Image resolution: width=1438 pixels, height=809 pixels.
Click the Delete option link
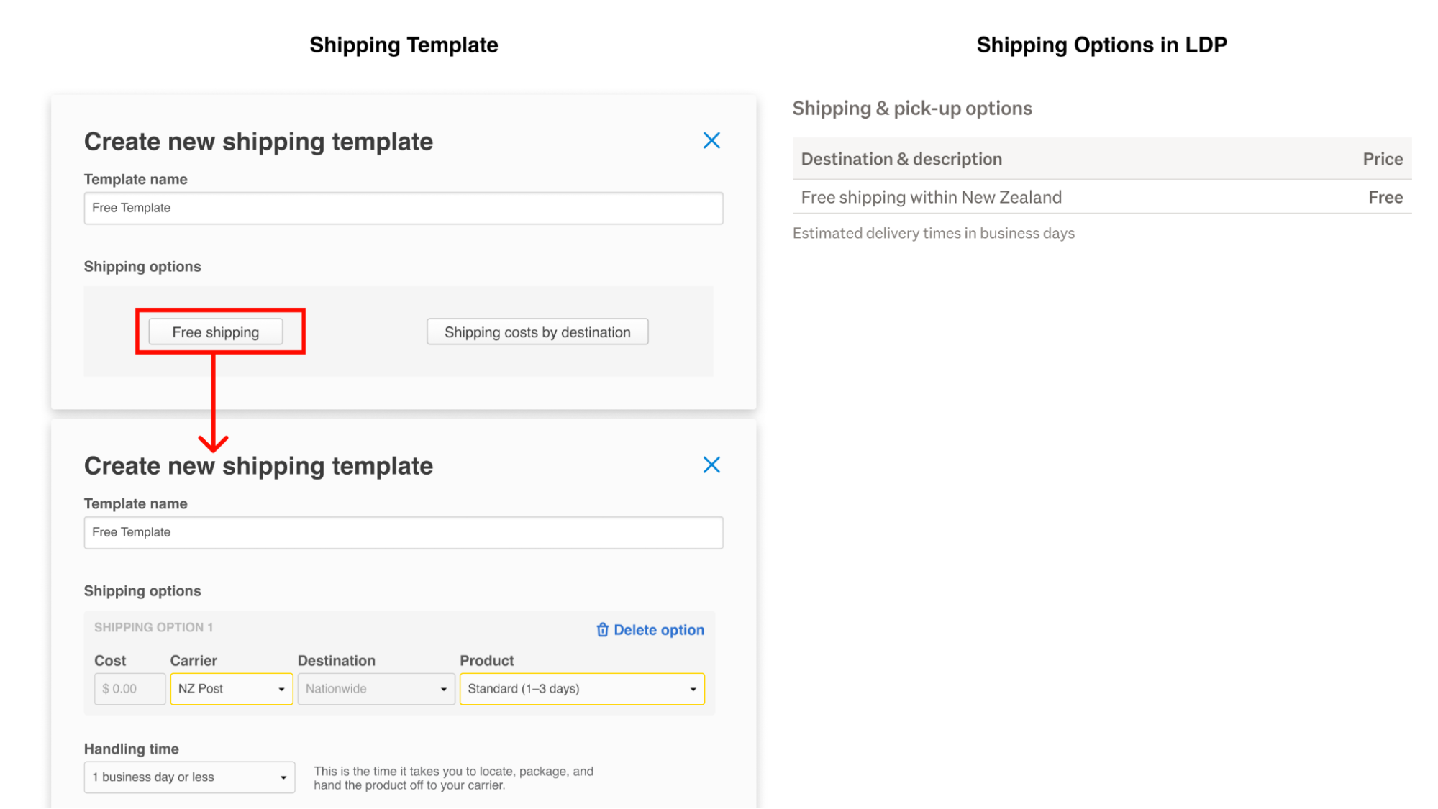pos(657,629)
